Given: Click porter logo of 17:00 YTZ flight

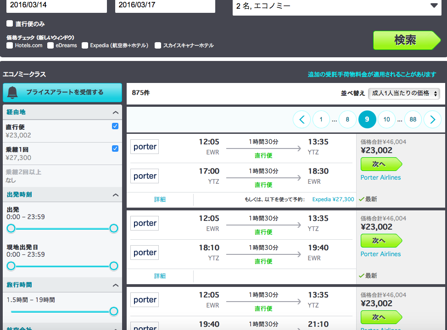Looking at the screenshot, I should pyautogui.click(x=145, y=176).
